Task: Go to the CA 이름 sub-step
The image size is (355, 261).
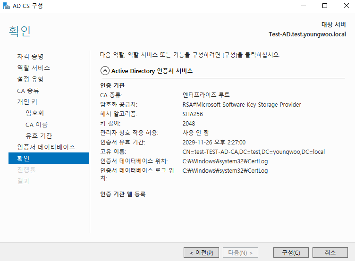Action: coord(36,125)
